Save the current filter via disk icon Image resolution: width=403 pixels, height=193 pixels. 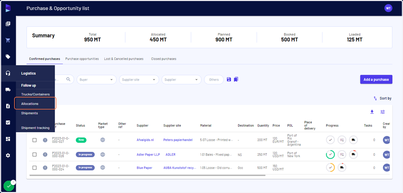tap(229, 79)
